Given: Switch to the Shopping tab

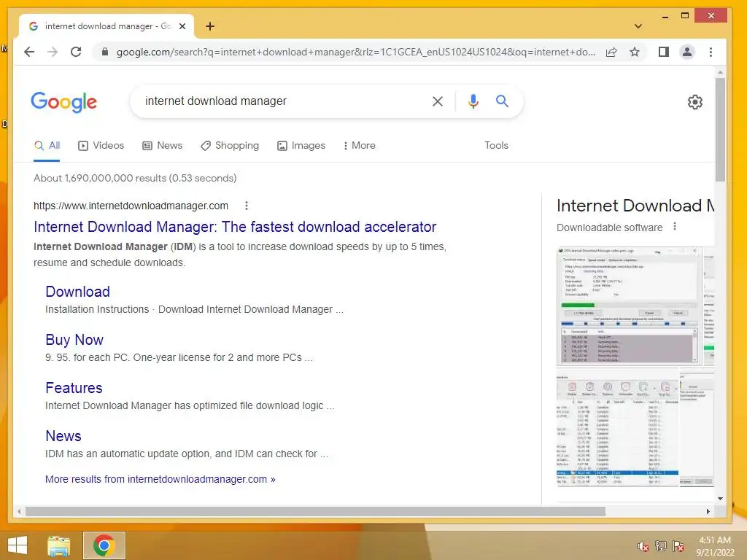Looking at the screenshot, I should tap(230, 146).
